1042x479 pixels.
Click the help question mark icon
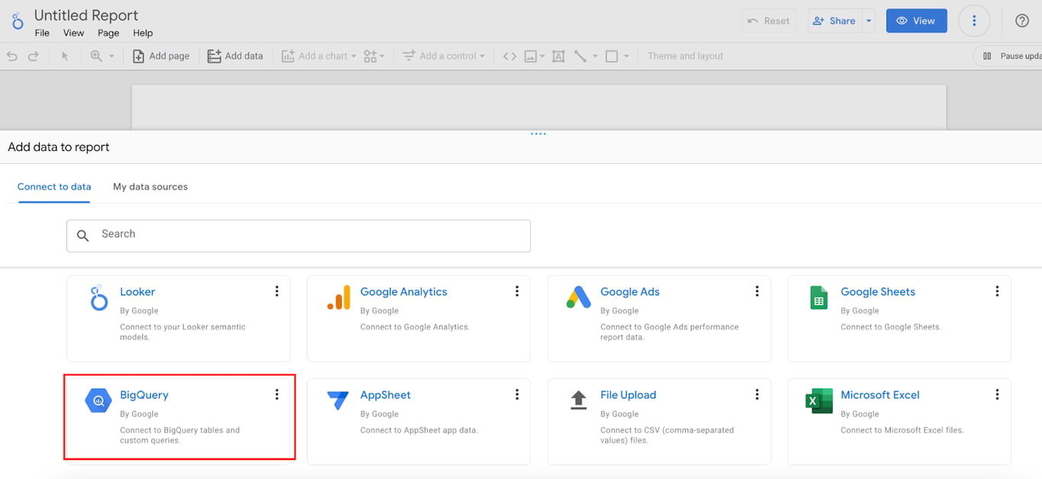(1022, 21)
